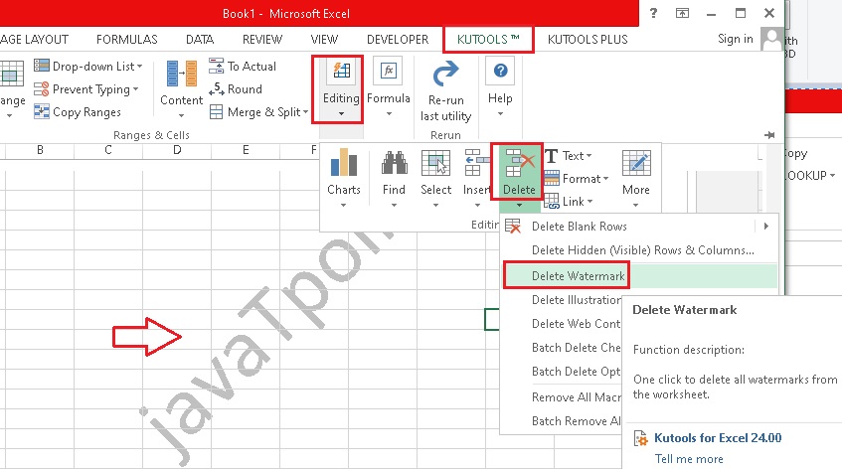
Task: Expand Prevent Typing dropdown arrow
Action: click(136, 89)
